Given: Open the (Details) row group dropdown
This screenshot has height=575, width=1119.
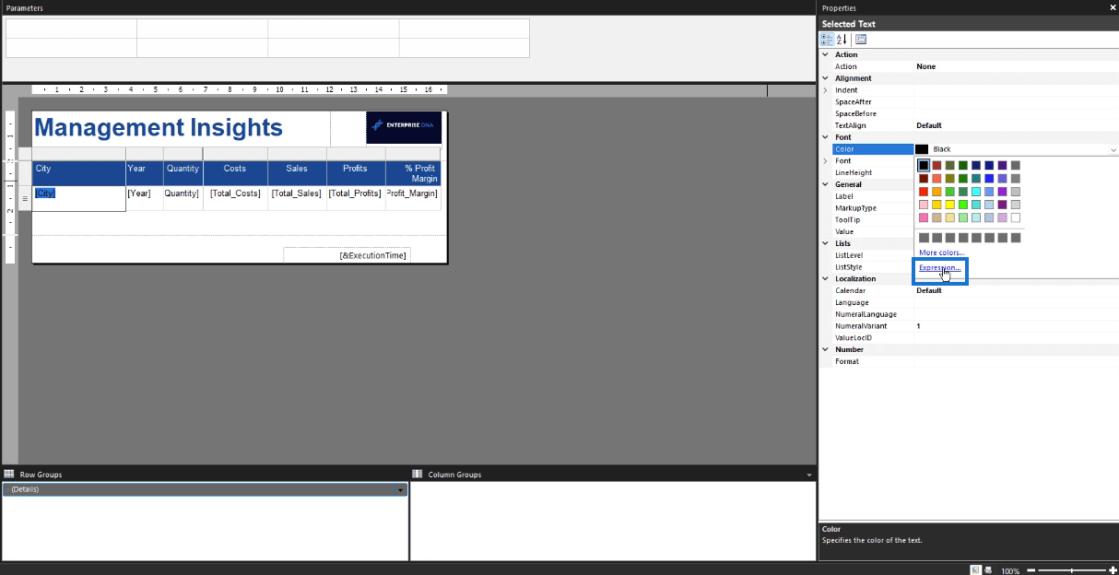Looking at the screenshot, I should point(401,490).
